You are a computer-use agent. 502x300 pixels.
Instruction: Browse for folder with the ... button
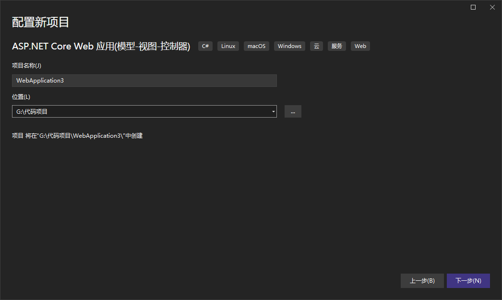tap(293, 111)
